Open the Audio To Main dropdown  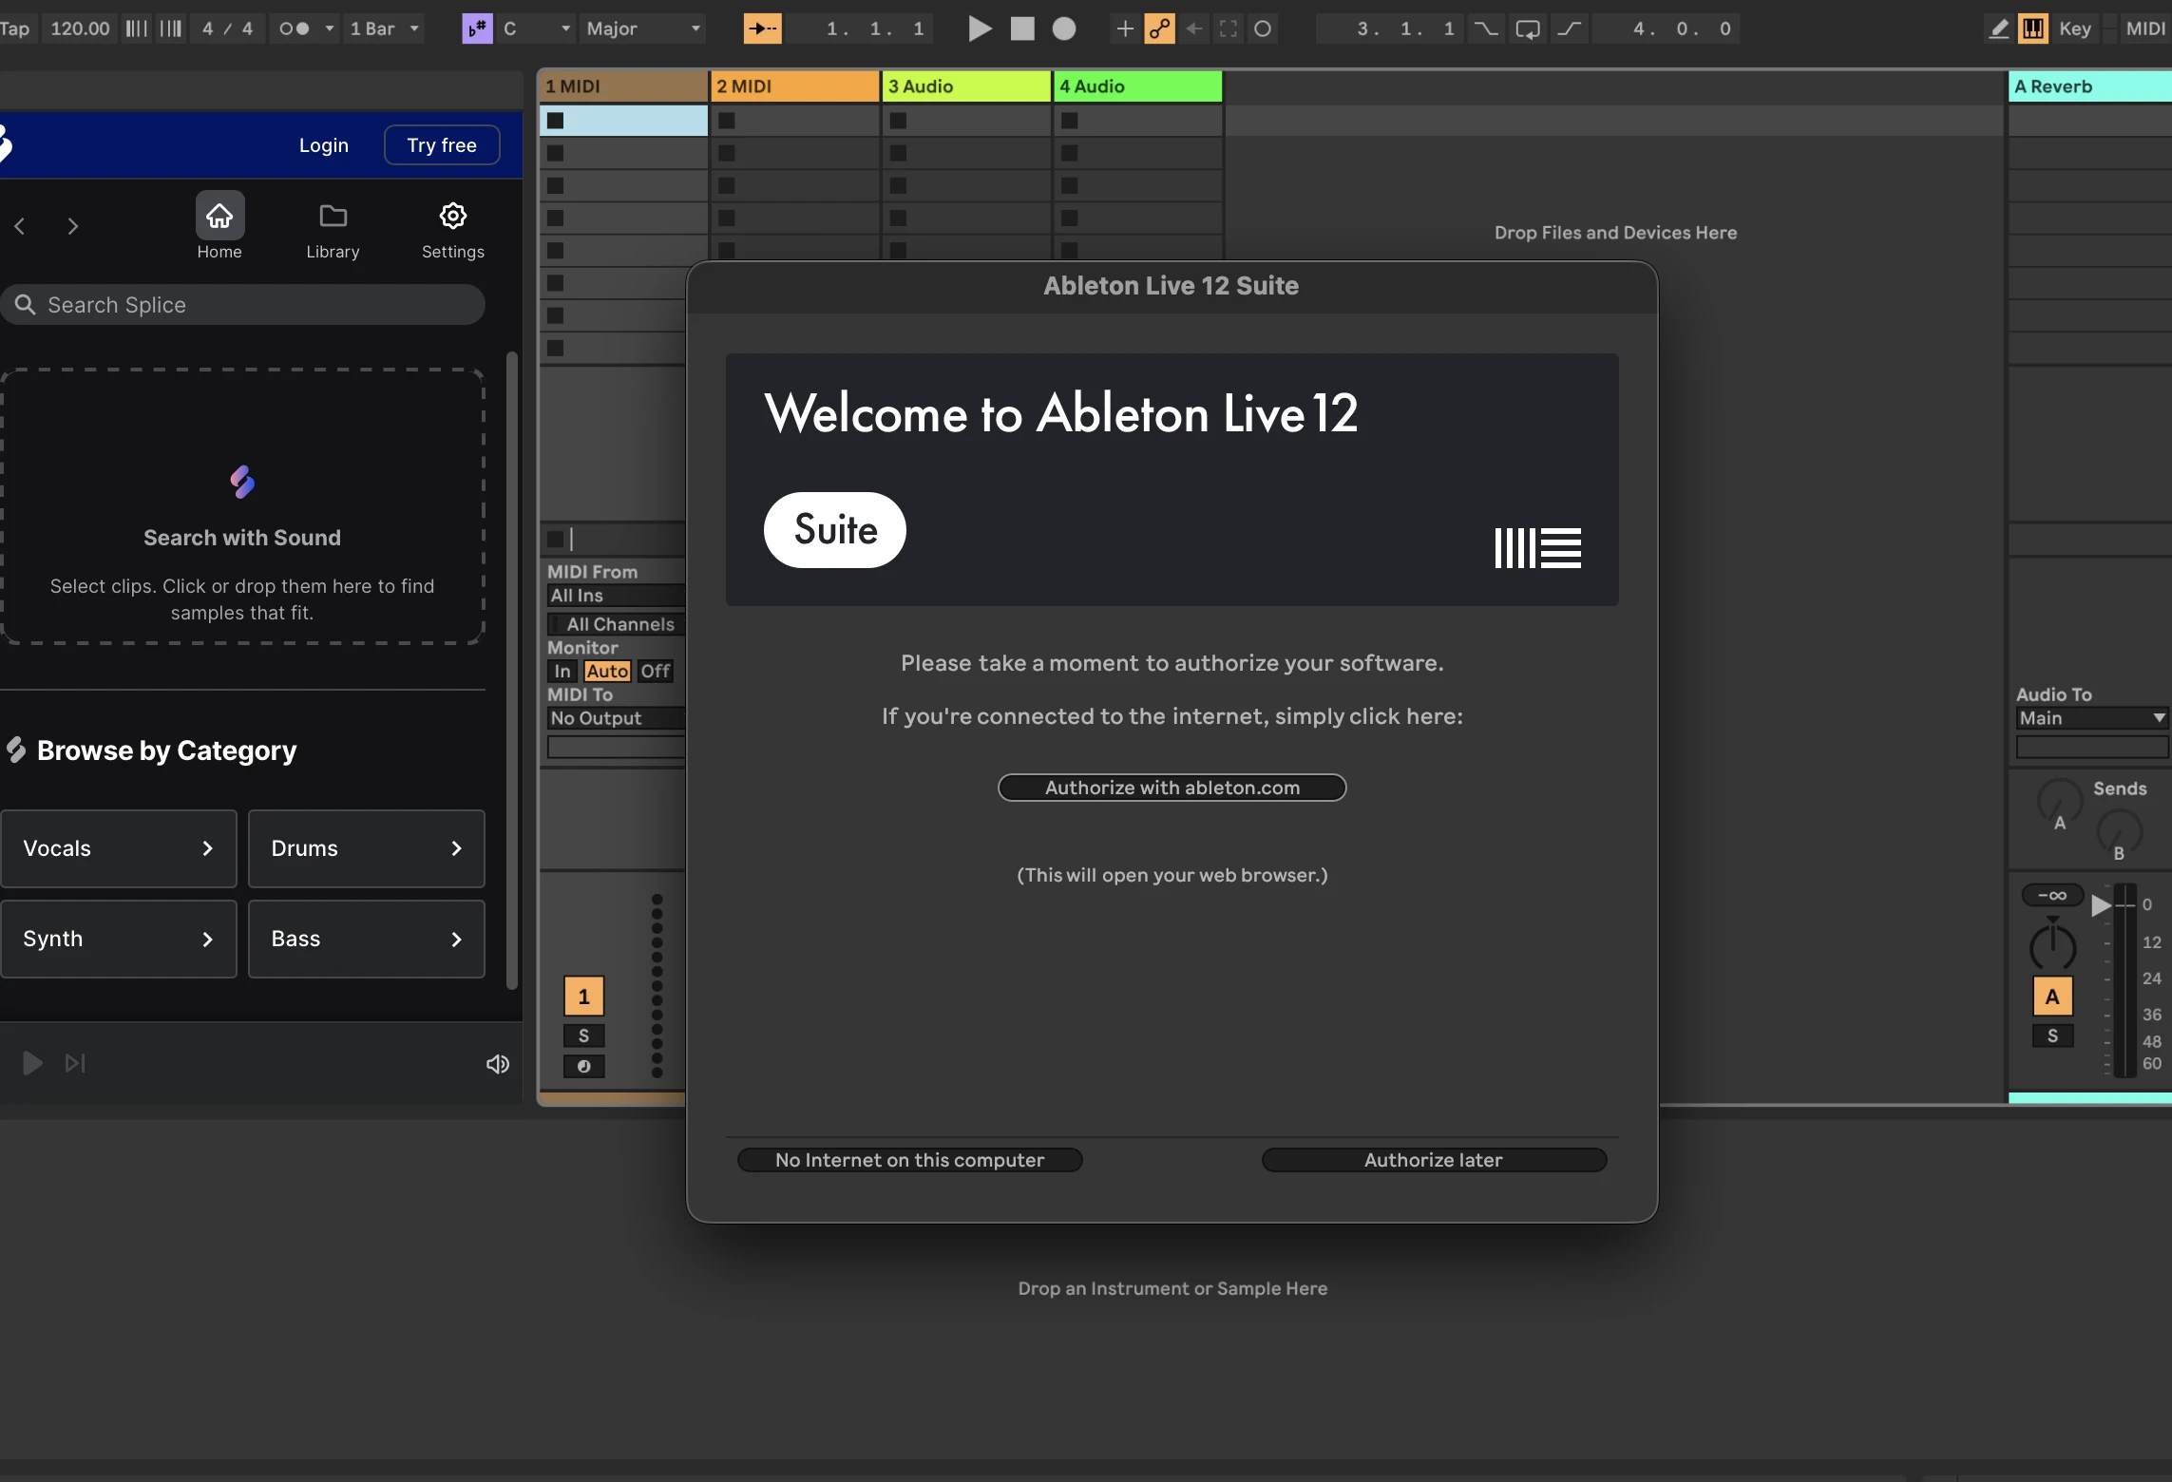tap(2092, 718)
